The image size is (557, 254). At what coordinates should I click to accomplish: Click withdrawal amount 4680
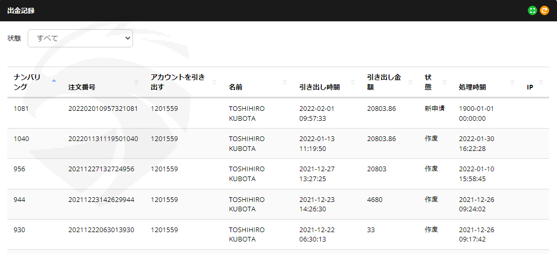click(x=375, y=199)
